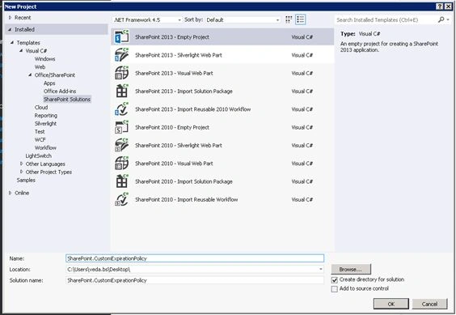Select "SharePoint 2013 - Visual Web Part" row text

click(174, 73)
